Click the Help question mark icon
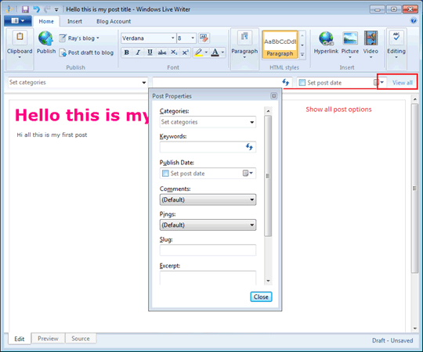Viewport: 423px width, 352px height. click(x=414, y=20)
